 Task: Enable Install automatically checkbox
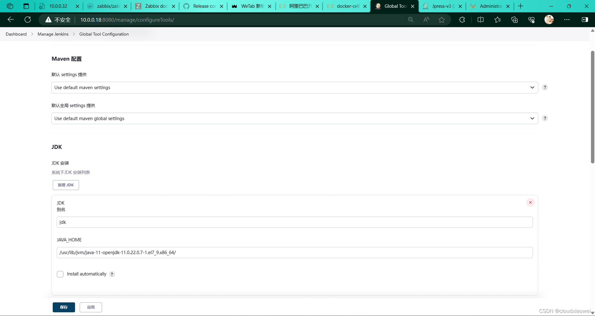point(60,274)
